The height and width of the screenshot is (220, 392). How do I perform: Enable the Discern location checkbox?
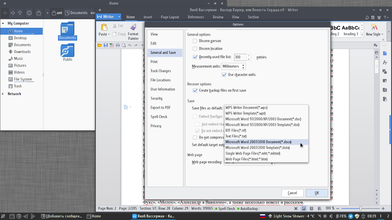[x=195, y=49]
